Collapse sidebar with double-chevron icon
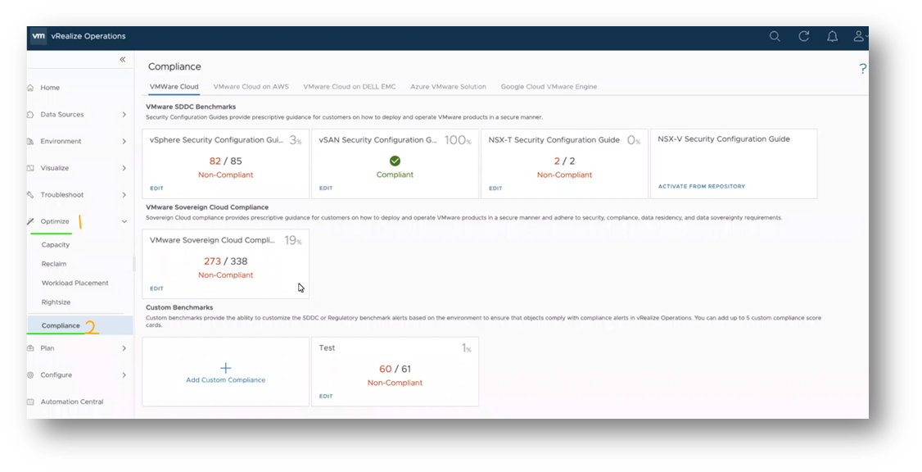922x472 pixels. [x=122, y=60]
